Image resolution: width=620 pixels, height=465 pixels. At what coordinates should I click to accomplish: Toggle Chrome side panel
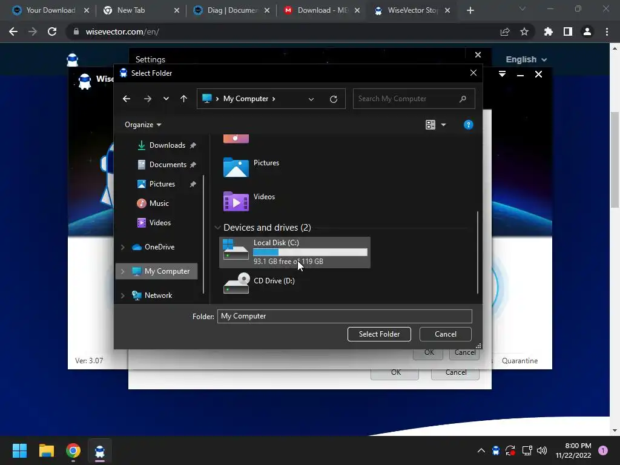[568, 31]
